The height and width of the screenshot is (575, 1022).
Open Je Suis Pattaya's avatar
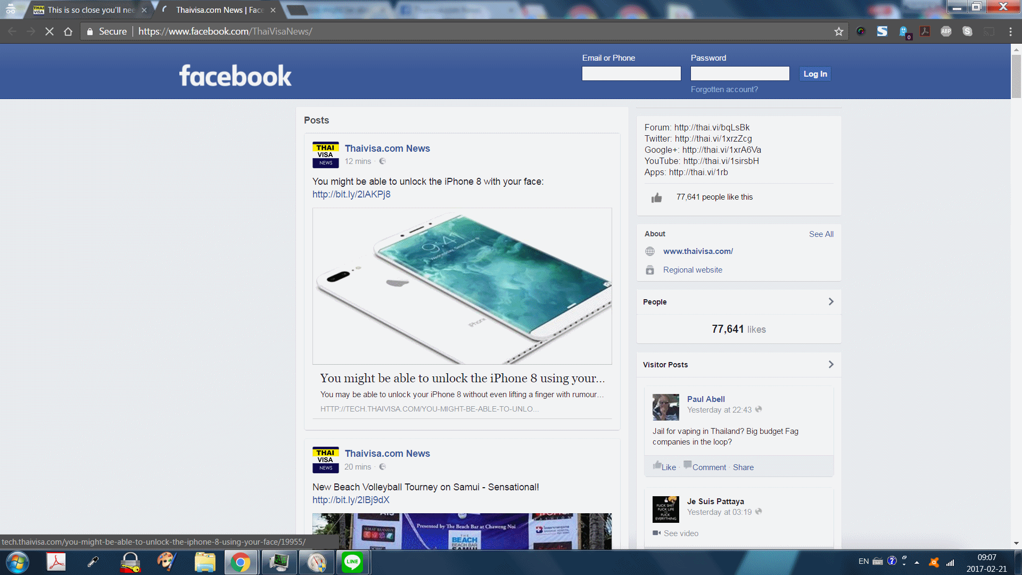666,510
